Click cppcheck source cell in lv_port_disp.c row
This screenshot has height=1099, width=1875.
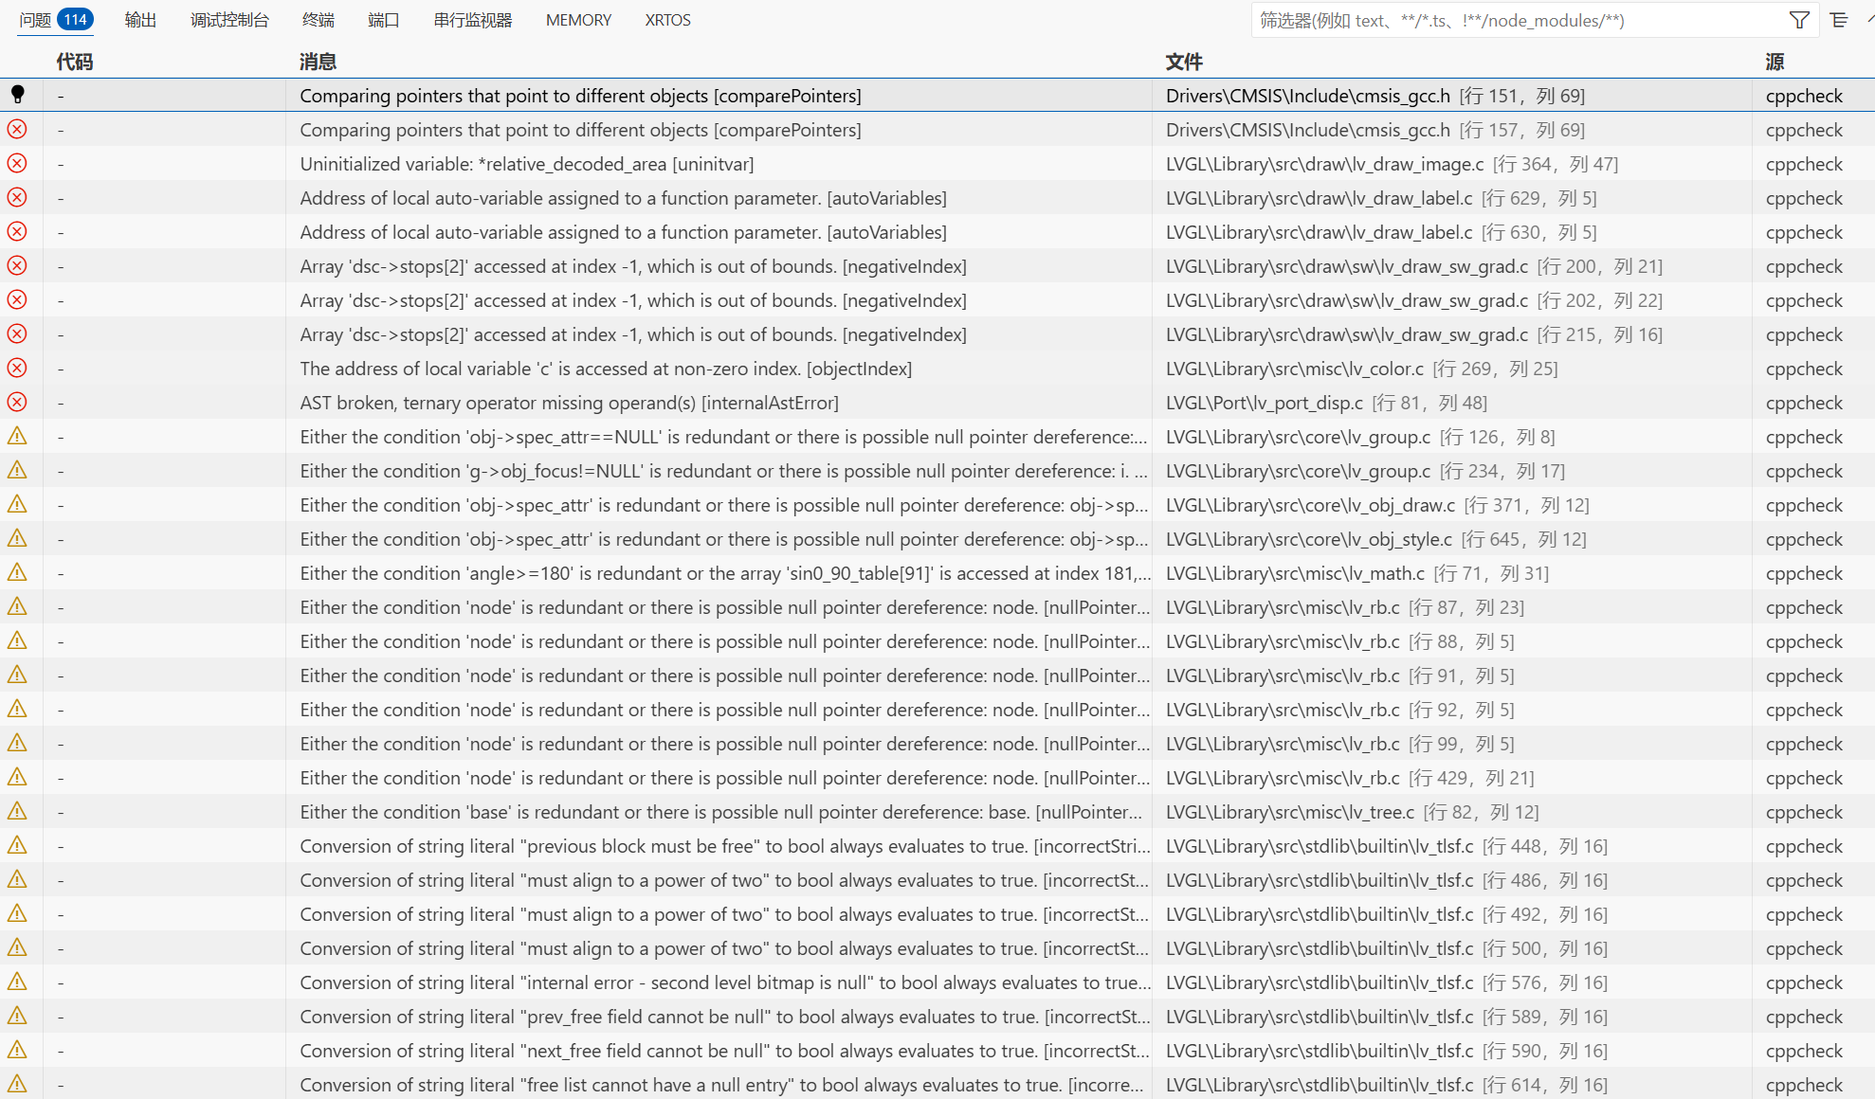(x=1804, y=403)
